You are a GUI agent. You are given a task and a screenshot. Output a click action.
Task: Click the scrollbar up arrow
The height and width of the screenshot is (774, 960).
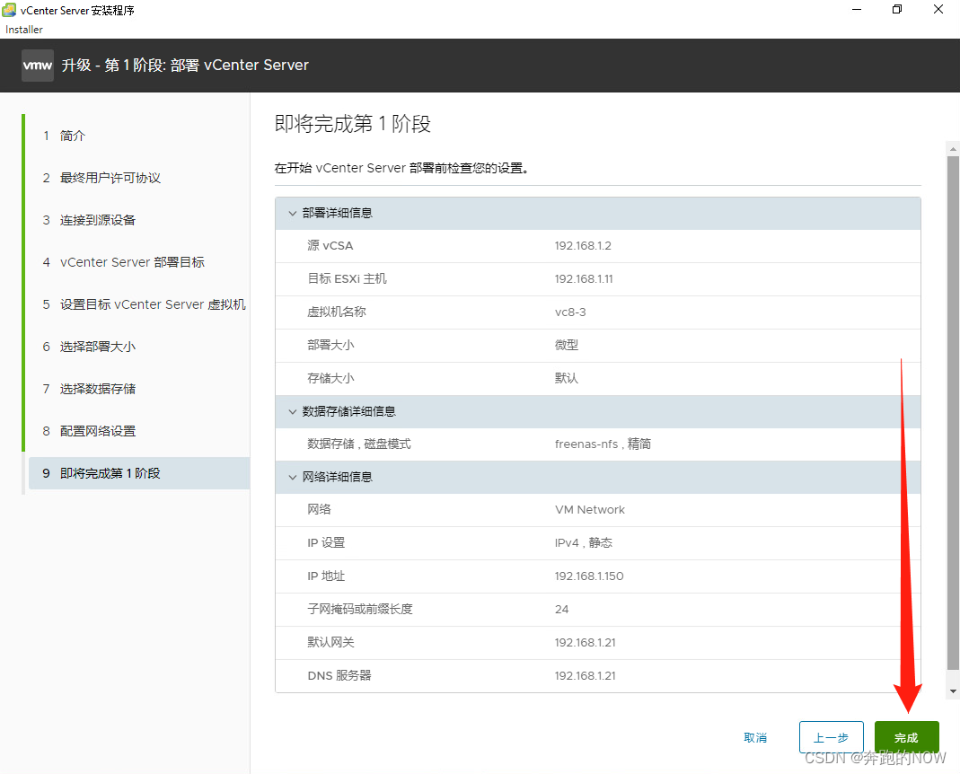coord(953,149)
